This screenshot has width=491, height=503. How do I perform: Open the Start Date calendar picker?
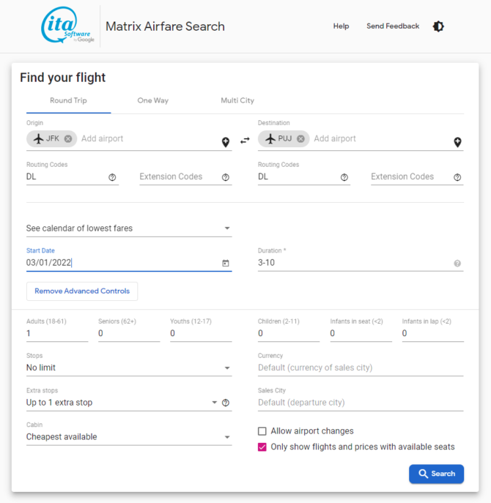pos(226,263)
